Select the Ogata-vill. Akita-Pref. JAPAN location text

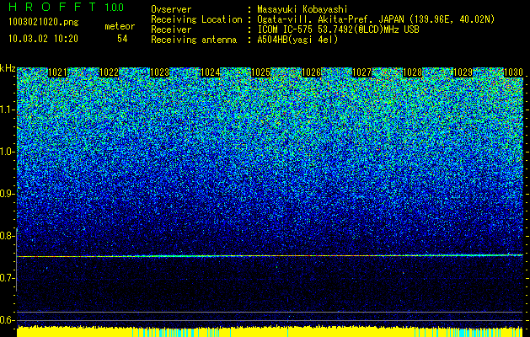376,19
